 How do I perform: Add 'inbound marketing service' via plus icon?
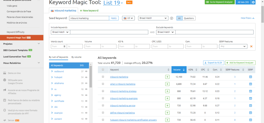pyautogui.click(x=167, y=106)
